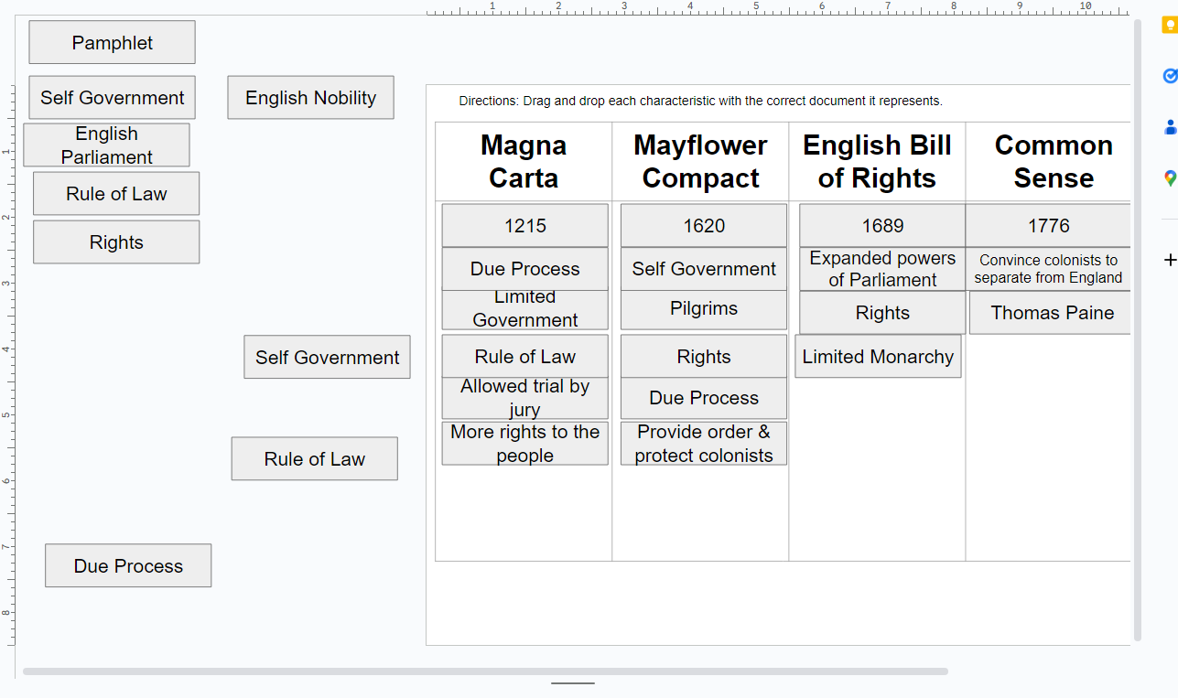Click the Magna Carta column heading
The height and width of the screenshot is (698, 1178).
[524, 162]
